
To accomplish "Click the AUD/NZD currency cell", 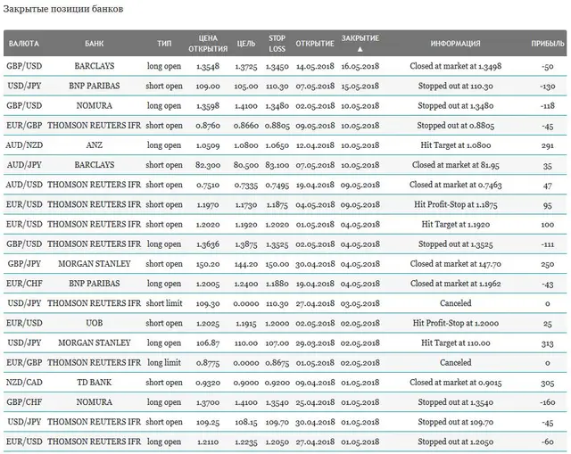I will point(24,145).
